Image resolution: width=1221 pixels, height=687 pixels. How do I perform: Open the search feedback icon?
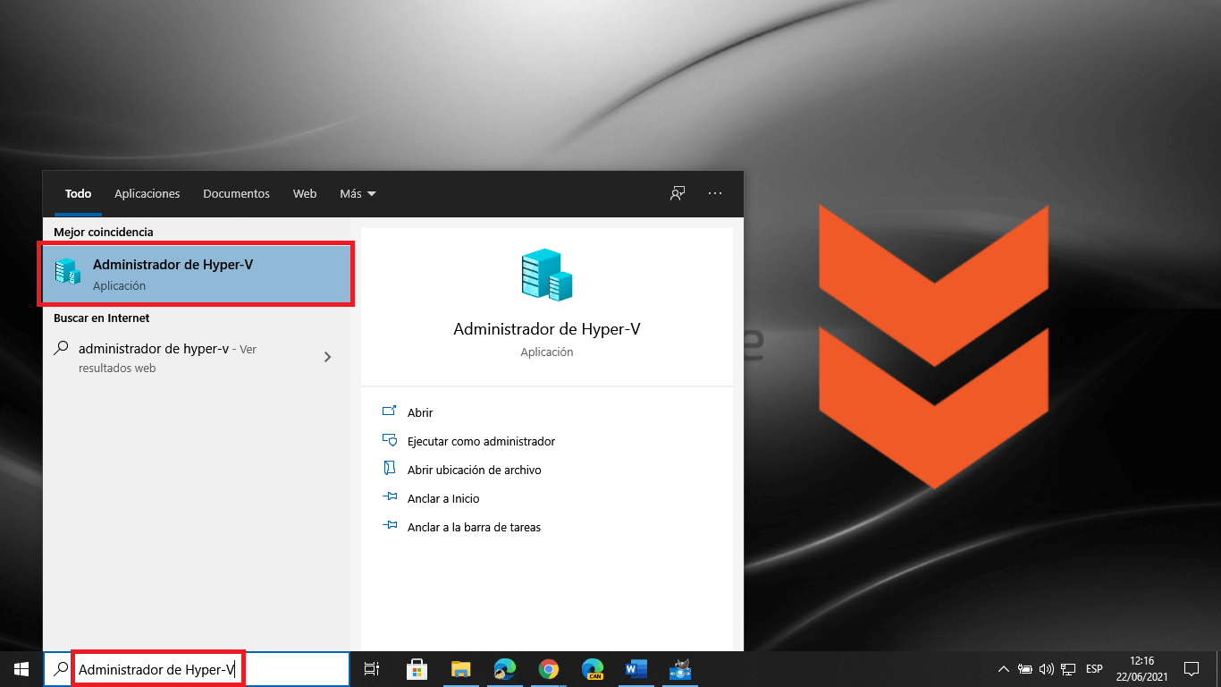click(678, 193)
